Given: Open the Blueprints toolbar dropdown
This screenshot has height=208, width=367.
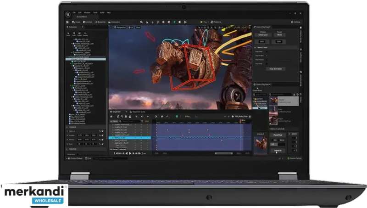Looking at the screenshot, I should pyautogui.click(x=100, y=22).
